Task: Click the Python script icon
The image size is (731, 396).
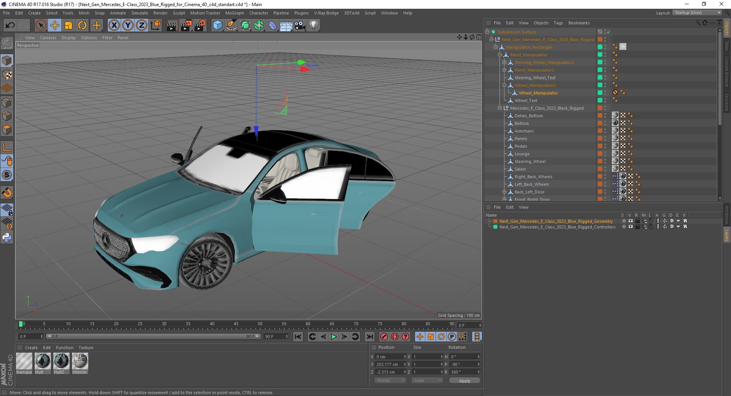Action: pyautogui.click(x=7, y=238)
